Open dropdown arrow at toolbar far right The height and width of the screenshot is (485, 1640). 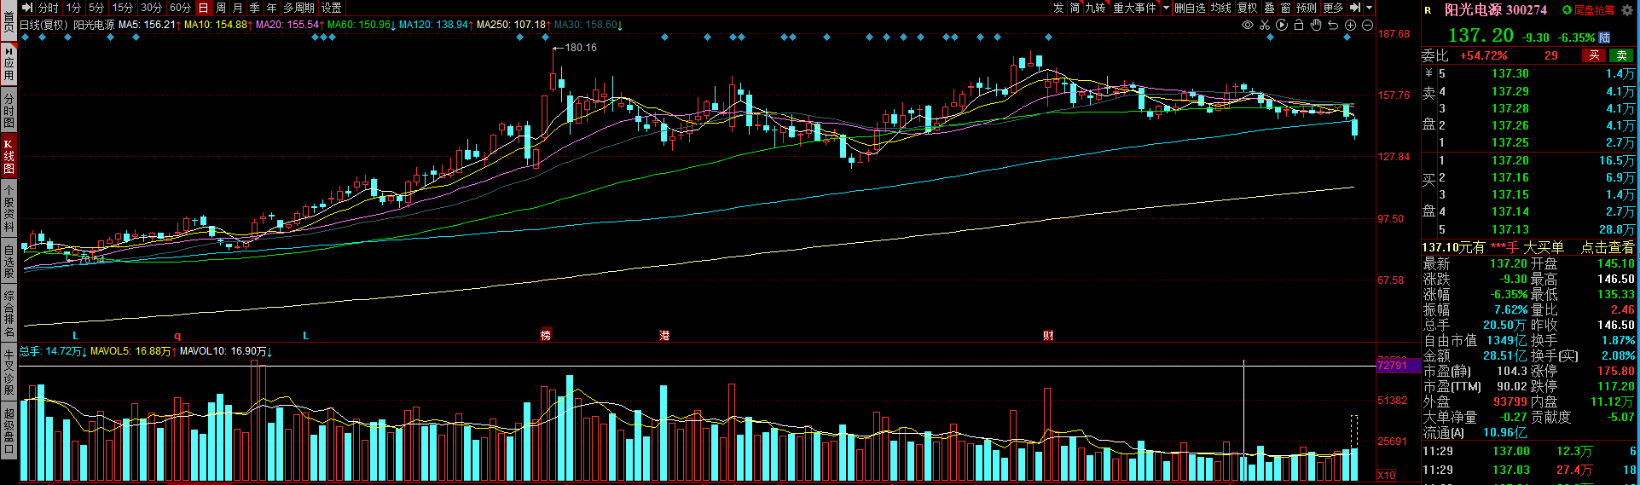coord(1370,8)
